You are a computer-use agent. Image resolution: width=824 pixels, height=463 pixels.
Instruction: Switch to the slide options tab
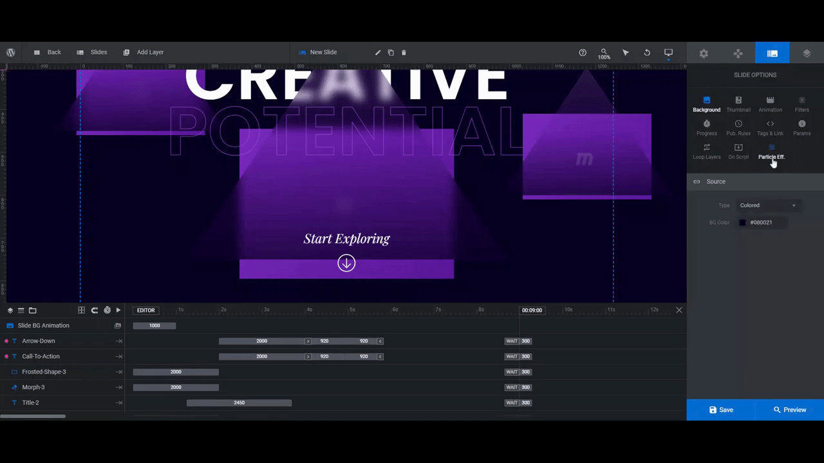coord(772,53)
